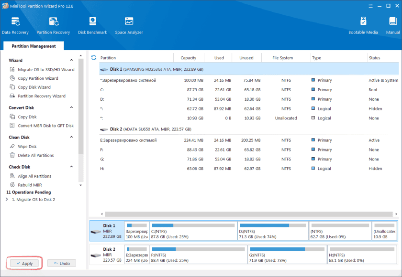Screen dimensions: 402x277
Task: Sort by Capacity column header
Action: point(188,58)
